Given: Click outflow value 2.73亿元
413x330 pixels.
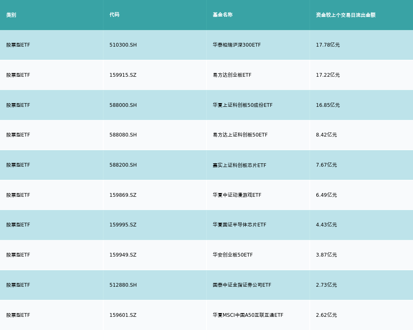Looking at the screenshot, I should [326, 285].
